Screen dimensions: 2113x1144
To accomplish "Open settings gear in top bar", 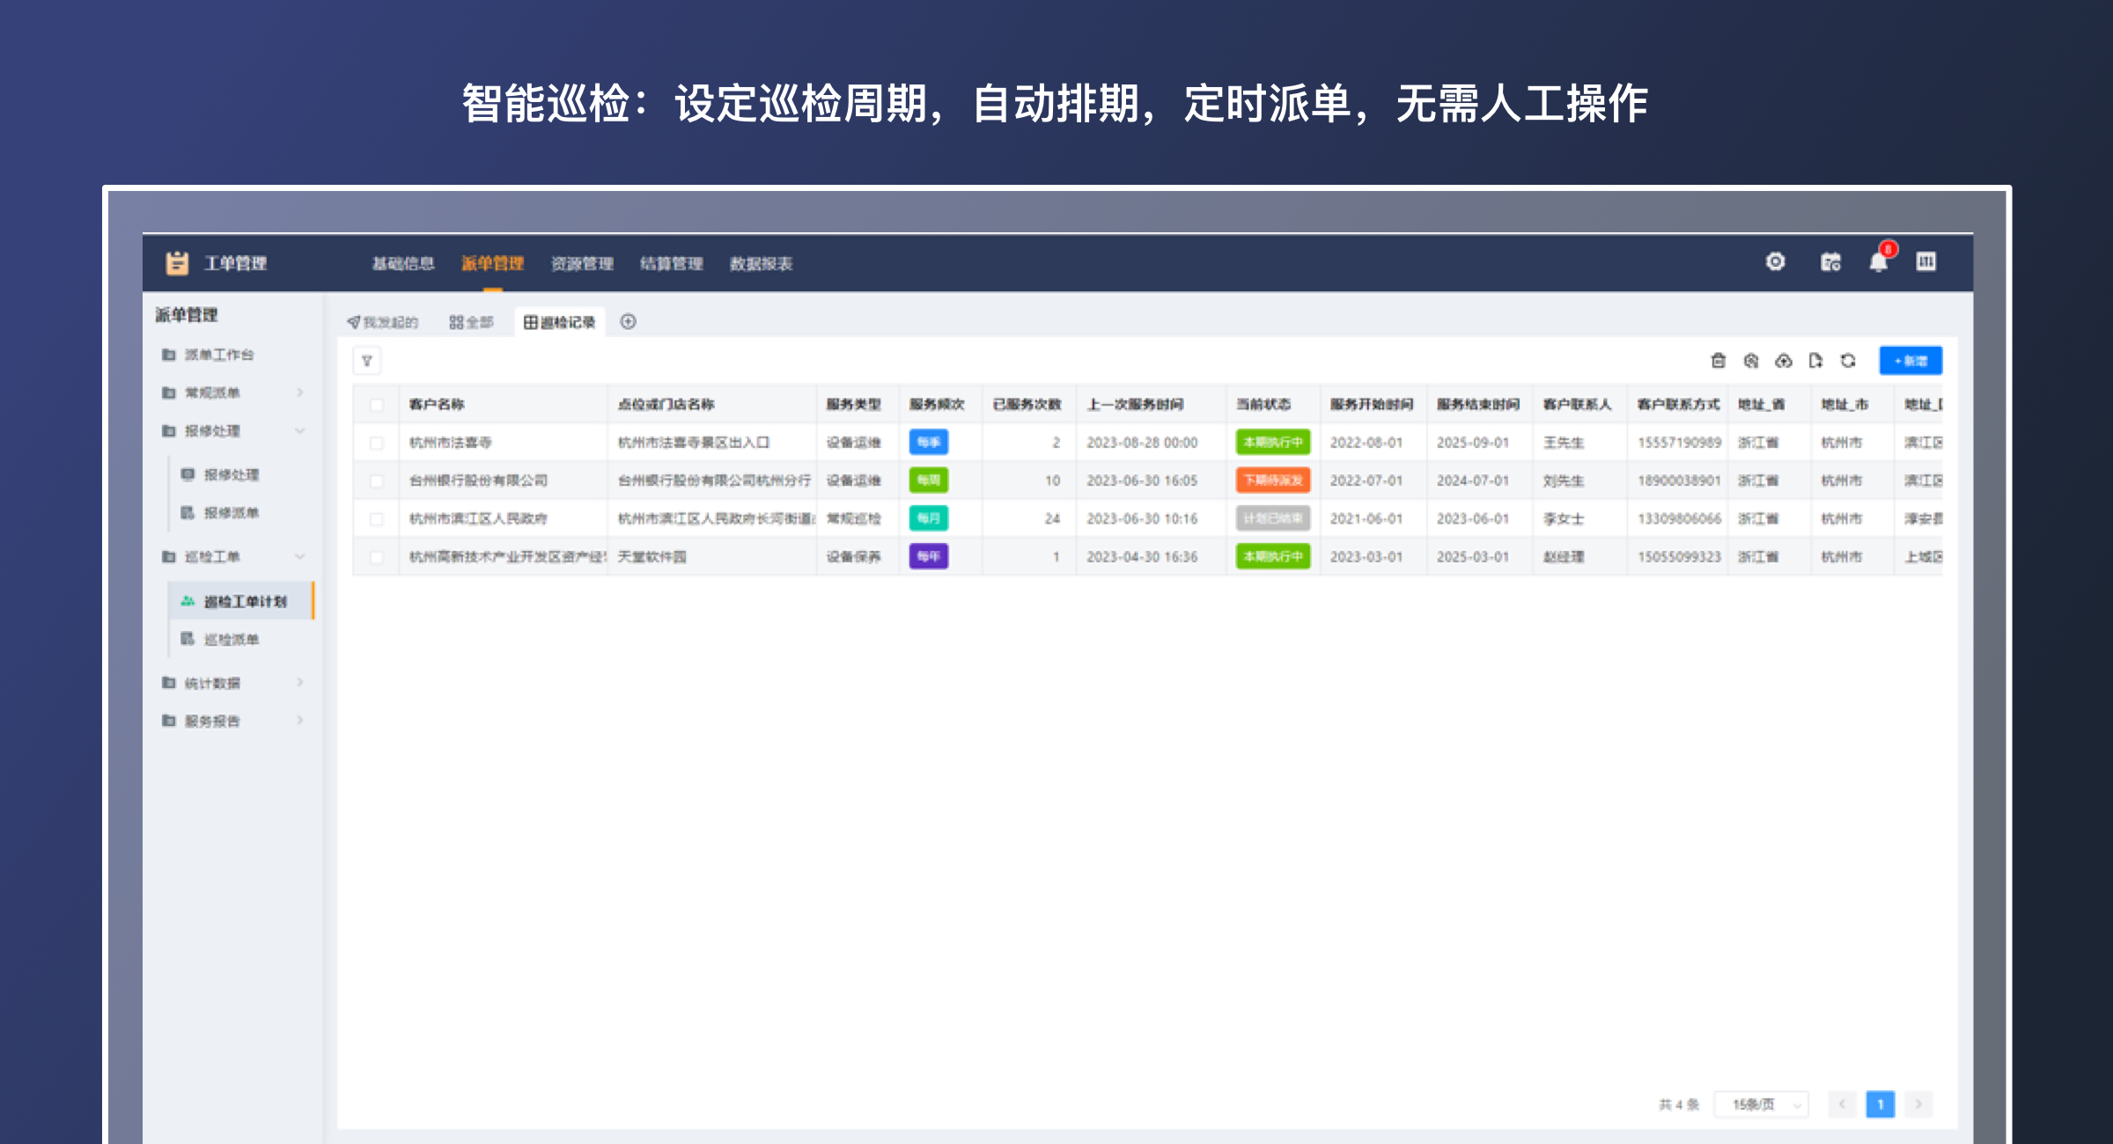I will pos(1775,262).
